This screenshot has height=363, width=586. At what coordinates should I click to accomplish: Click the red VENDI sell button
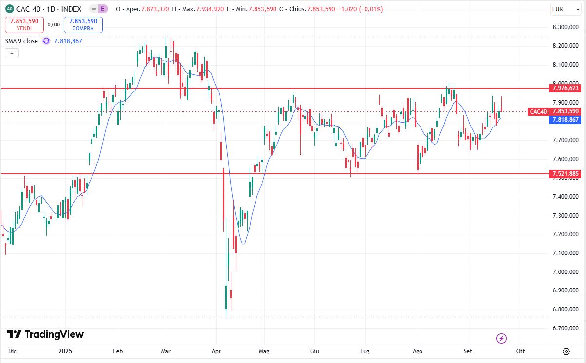[24, 25]
